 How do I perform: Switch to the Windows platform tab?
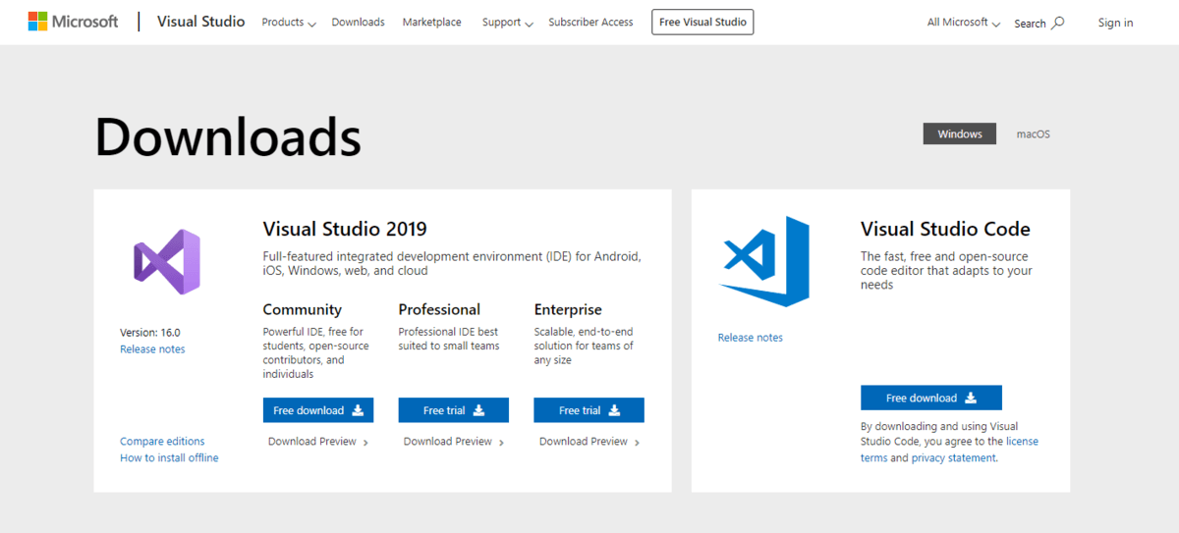pyautogui.click(x=960, y=133)
